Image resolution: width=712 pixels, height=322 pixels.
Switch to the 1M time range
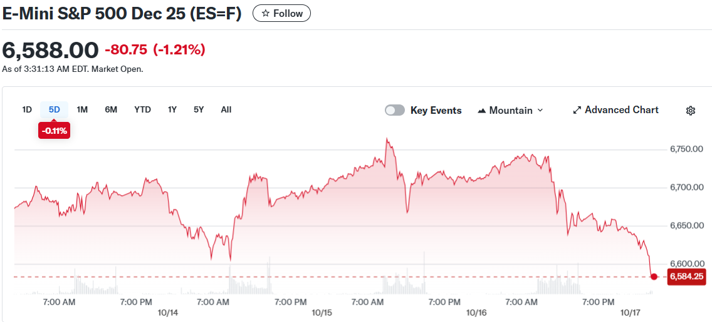pyautogui.click(x=82, y=109)
